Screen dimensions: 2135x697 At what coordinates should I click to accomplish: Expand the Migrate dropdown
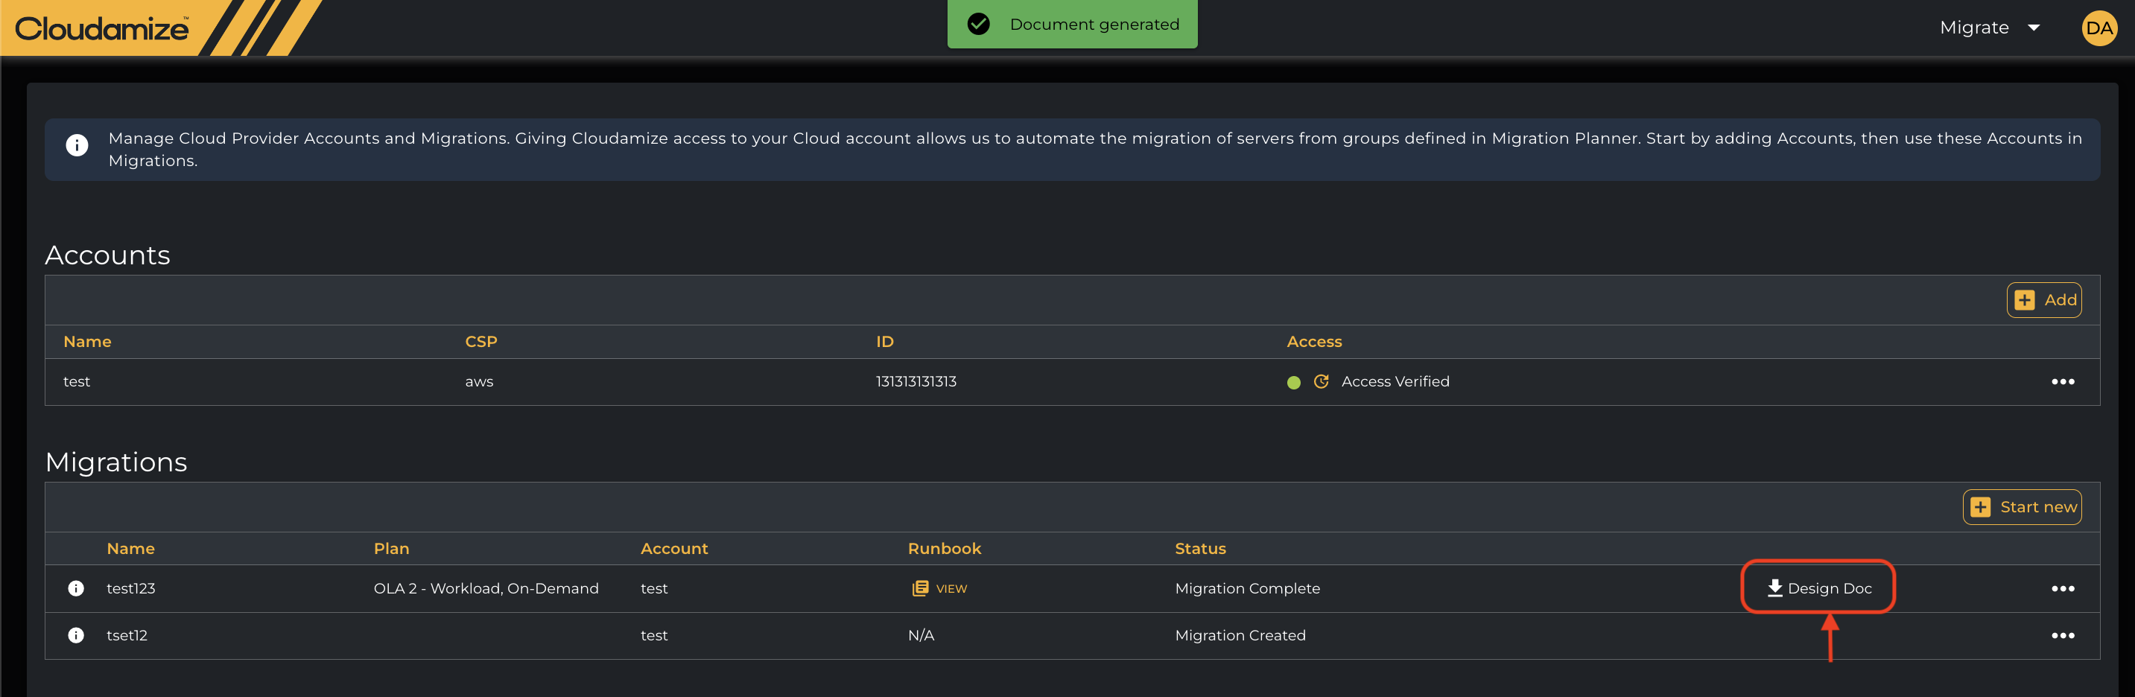1989,28
